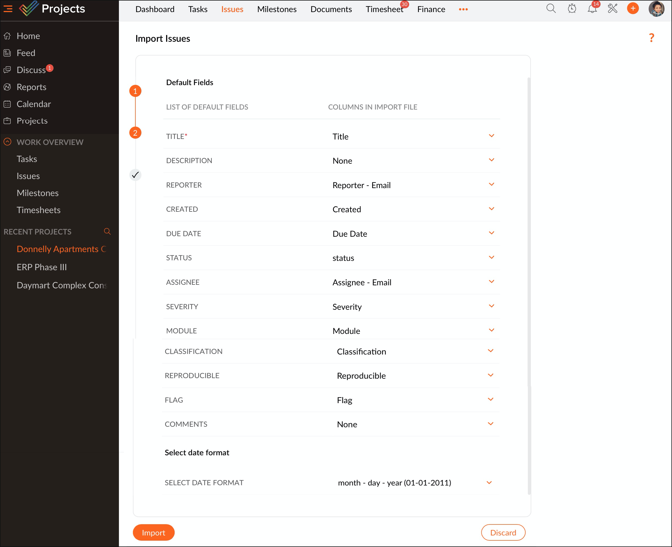Click the Import button
The image size is (672, 547).
(154, 532)
